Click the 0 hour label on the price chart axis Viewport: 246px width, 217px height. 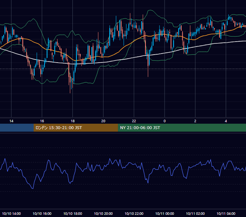click(x=165, y=121)
